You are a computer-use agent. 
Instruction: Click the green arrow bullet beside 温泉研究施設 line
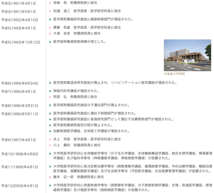pyautogui.click(x=50, y=83)
